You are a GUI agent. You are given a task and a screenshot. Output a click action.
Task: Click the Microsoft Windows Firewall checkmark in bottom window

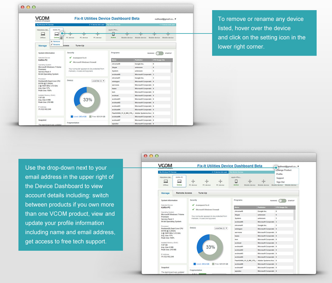tap(193, 209)
